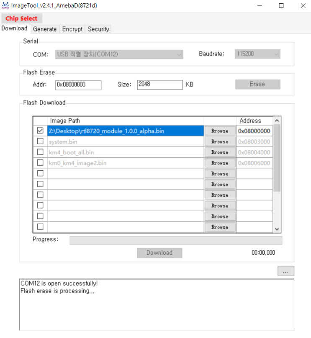Click the ImageTool app icon in title bar

5,5
